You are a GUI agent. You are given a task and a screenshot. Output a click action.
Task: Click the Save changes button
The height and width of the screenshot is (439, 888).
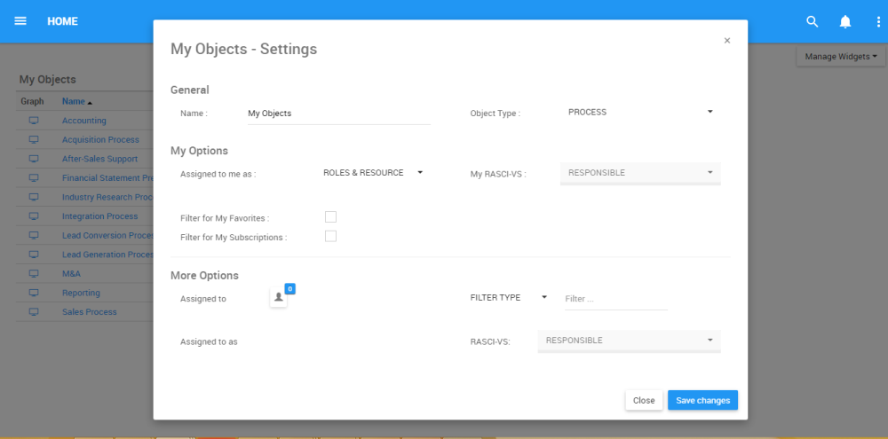pos(702,401)
